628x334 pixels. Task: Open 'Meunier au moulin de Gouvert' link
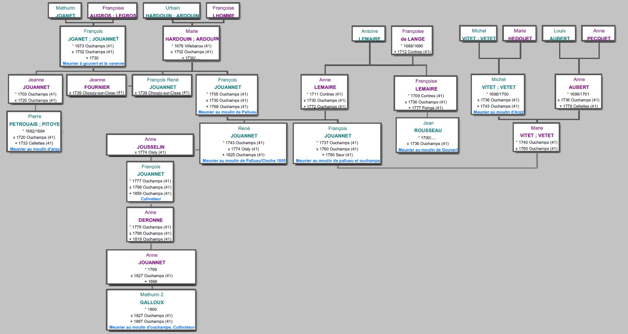tap(428, 150)
